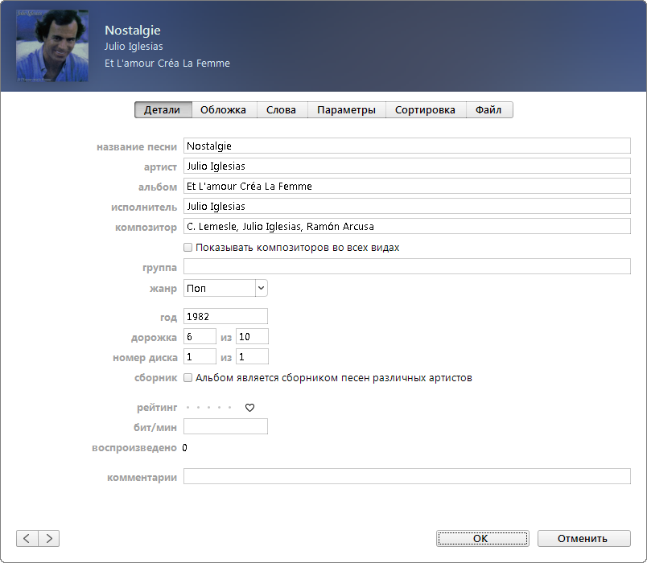Click the комментарии input field

(x=406, y=477)
